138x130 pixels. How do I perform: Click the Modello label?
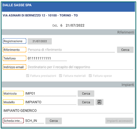click(13, 102)
